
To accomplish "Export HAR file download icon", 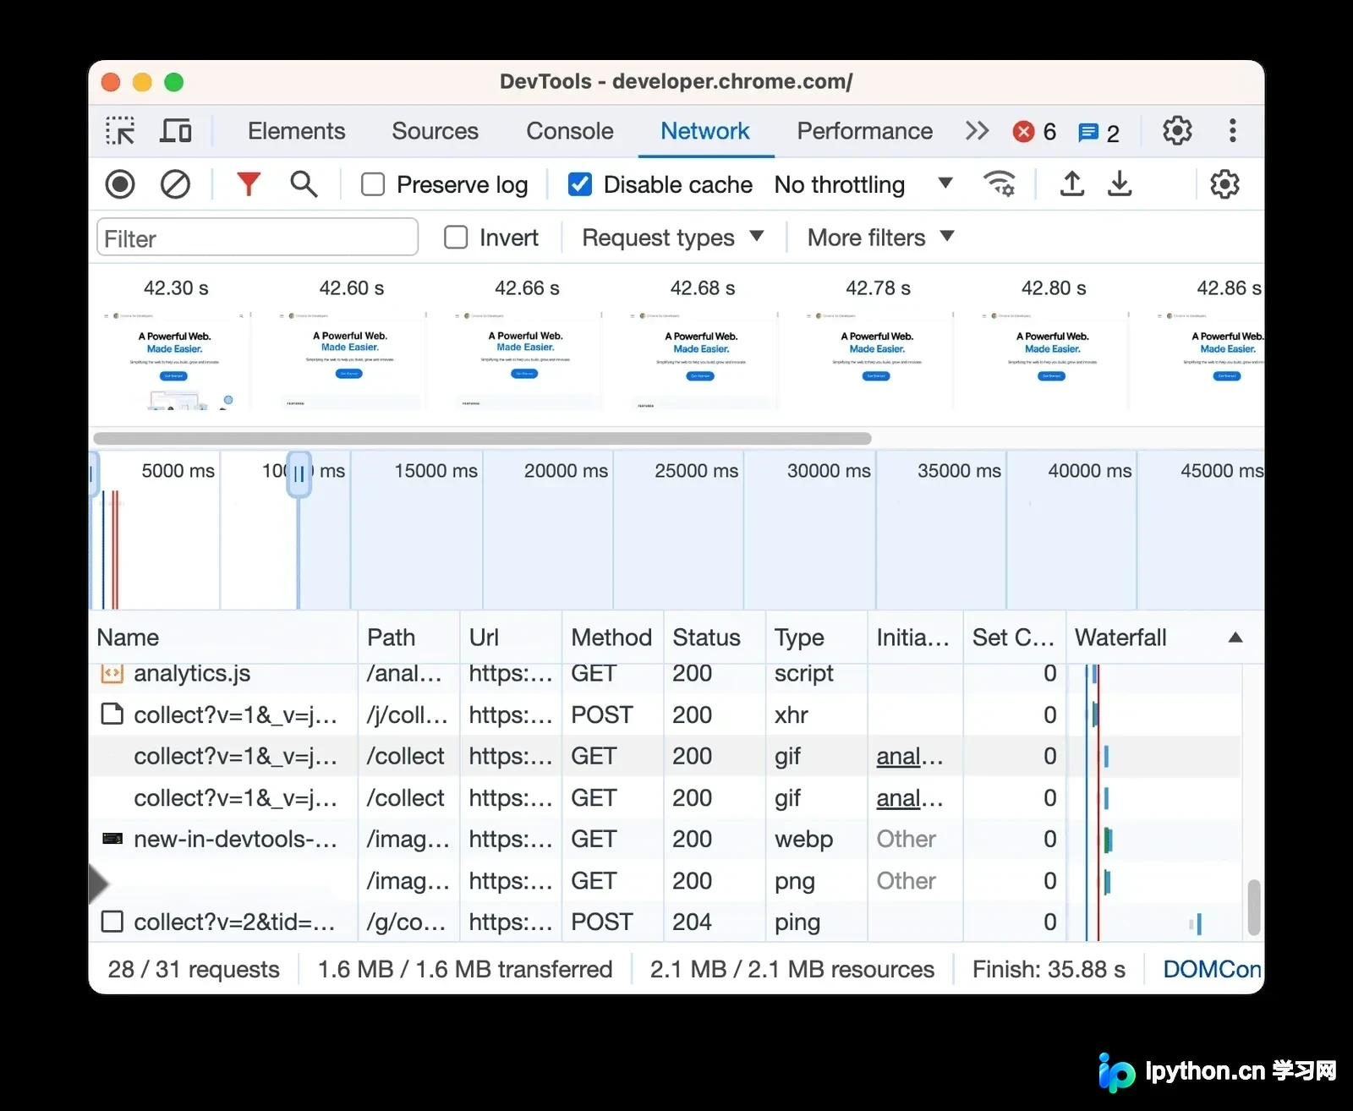I will point(1120,183).
